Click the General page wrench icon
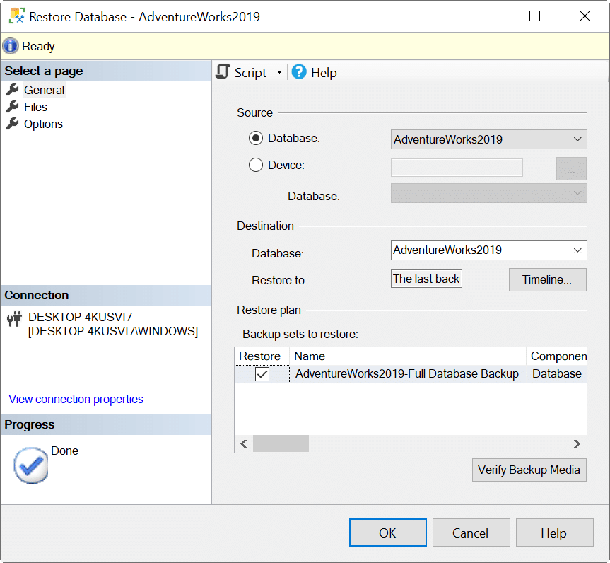 [x=12, y=90]
